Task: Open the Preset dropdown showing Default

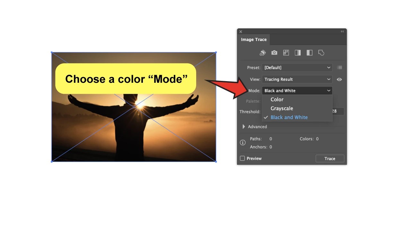Action: (297, 67)
